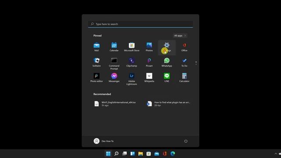281x158 pixels.
Task: Open Clipchamp video editor
Action: coord(132,62)
